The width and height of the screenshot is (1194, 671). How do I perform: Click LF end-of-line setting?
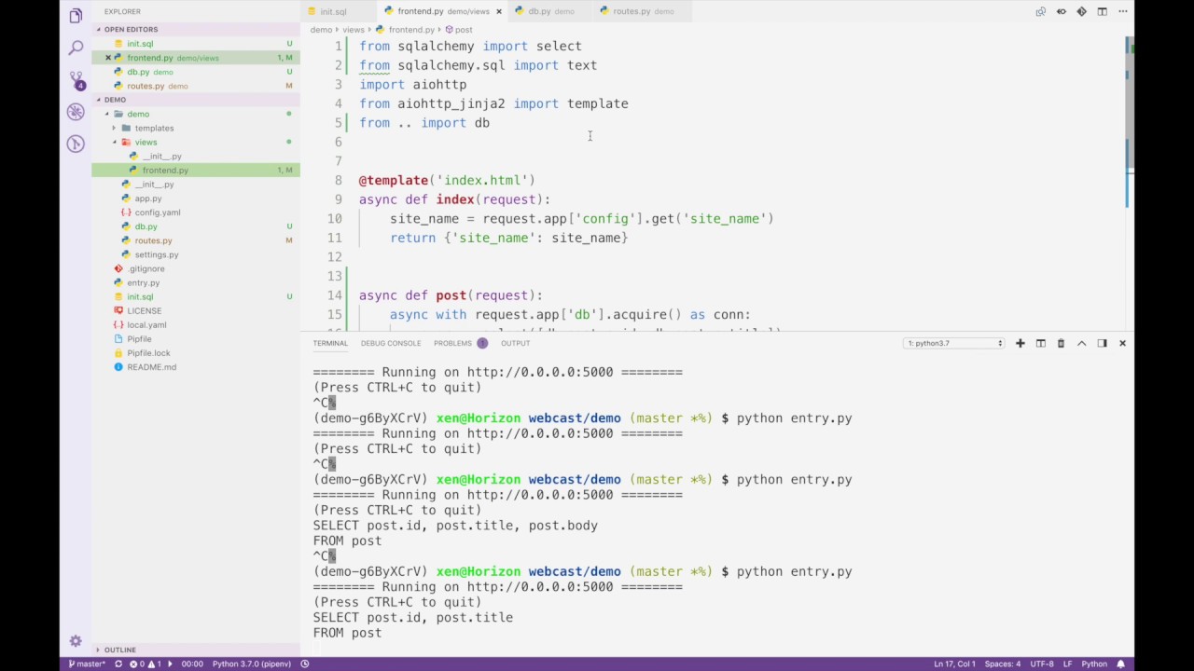coord(1067,664)
